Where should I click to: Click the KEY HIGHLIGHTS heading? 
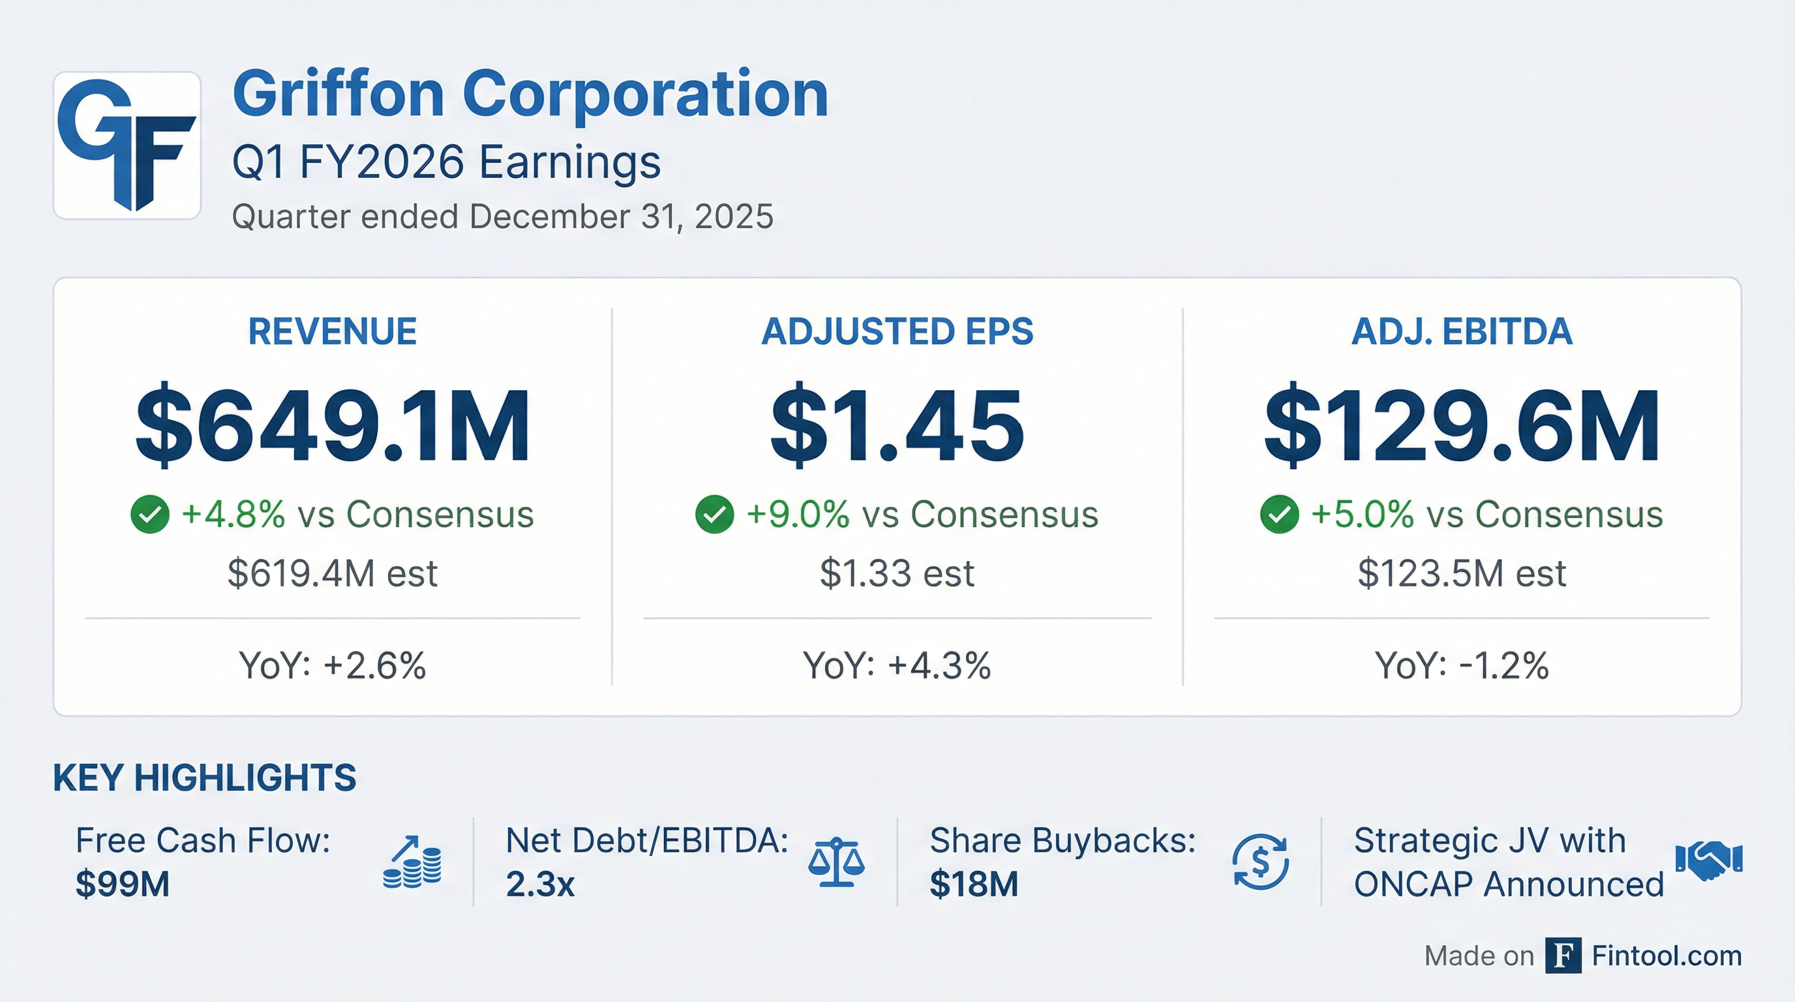[204, 778]
